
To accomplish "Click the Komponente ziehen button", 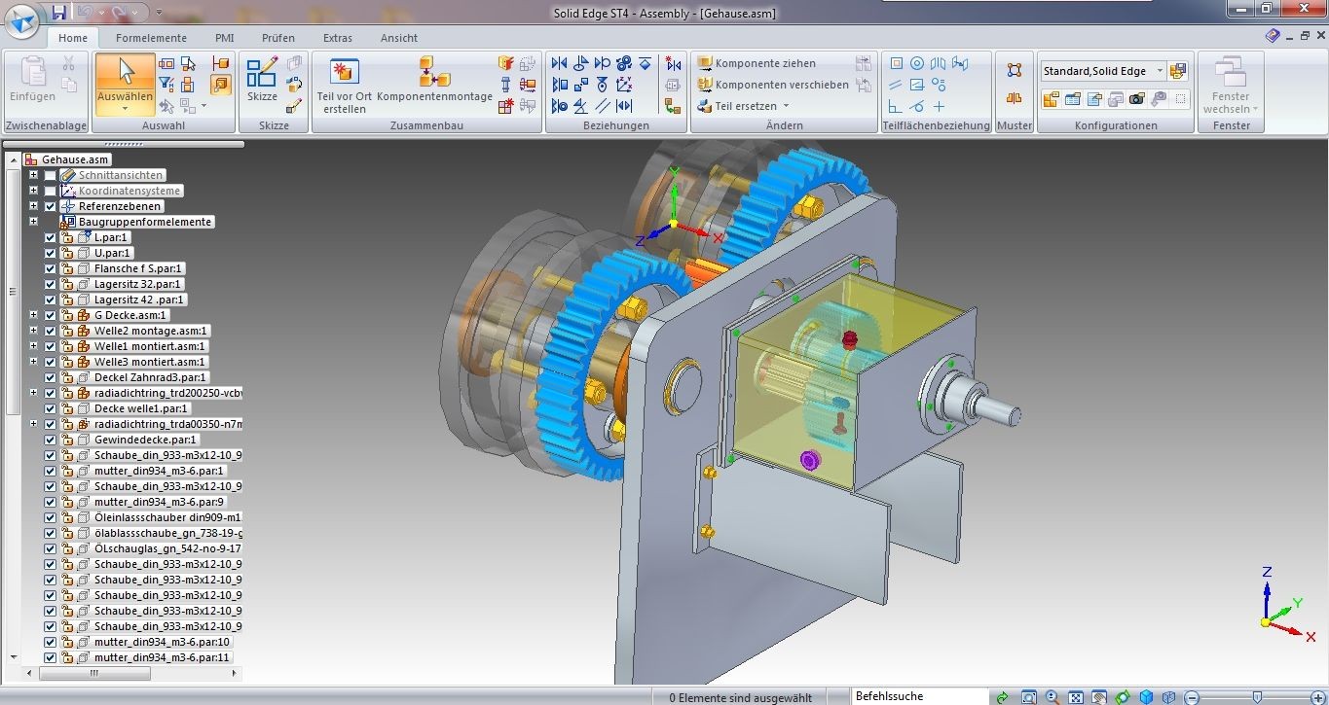I will coord(757,63).
